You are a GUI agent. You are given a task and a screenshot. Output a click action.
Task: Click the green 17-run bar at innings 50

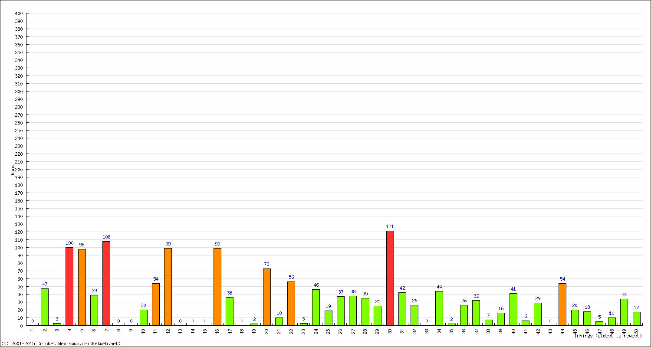coord(637,319)
